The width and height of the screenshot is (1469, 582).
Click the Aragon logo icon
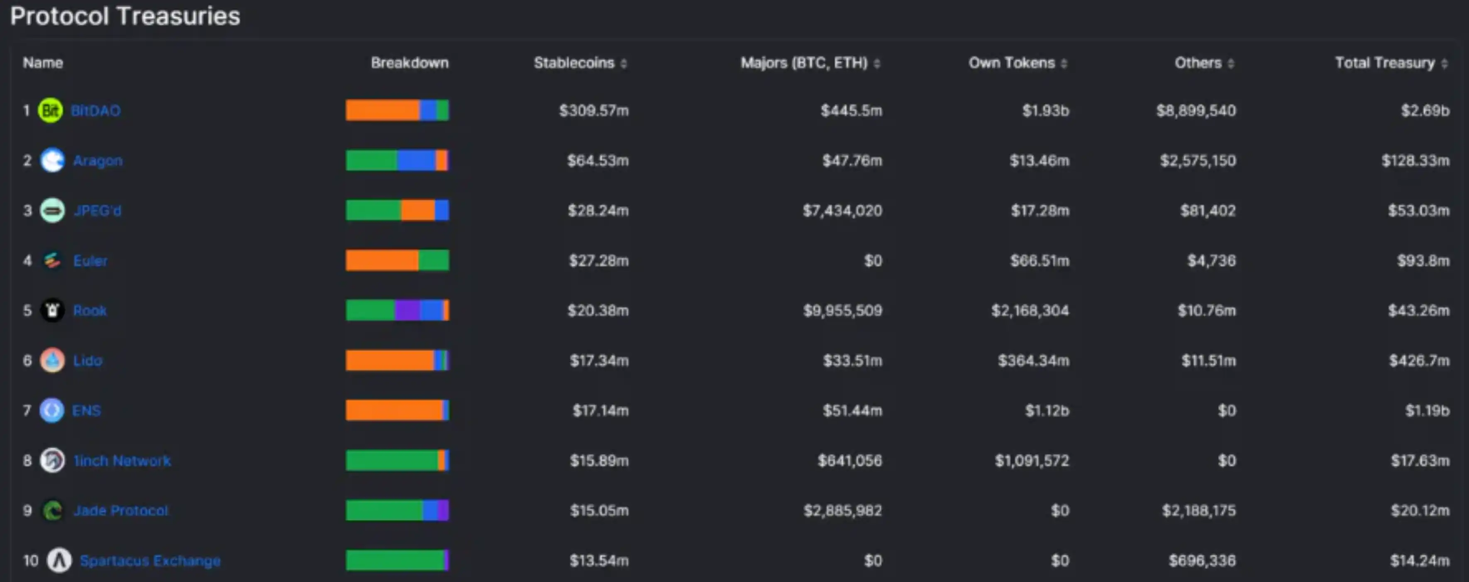(52, 160)
